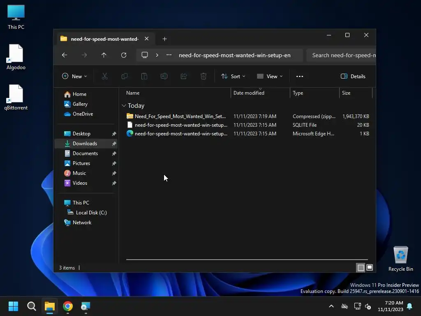
Task: Click the Forward navigation arrow
Action: point(84,55)
